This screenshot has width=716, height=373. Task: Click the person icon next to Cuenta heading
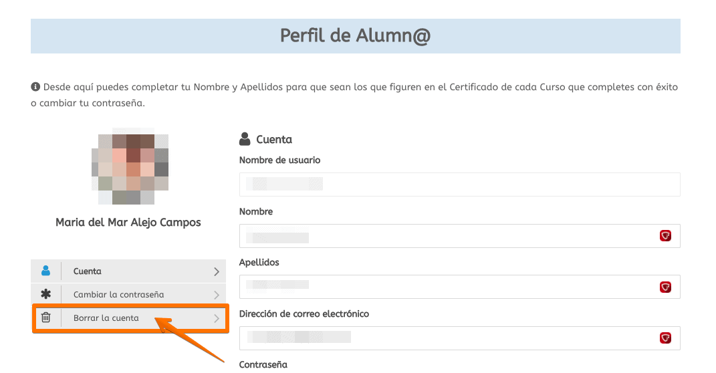point(245,139)
